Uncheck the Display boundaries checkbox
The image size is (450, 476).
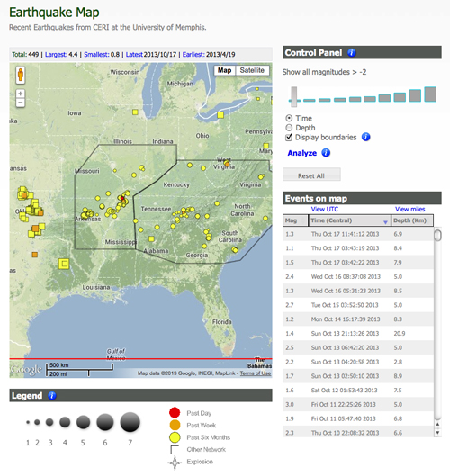pos(289,137)
